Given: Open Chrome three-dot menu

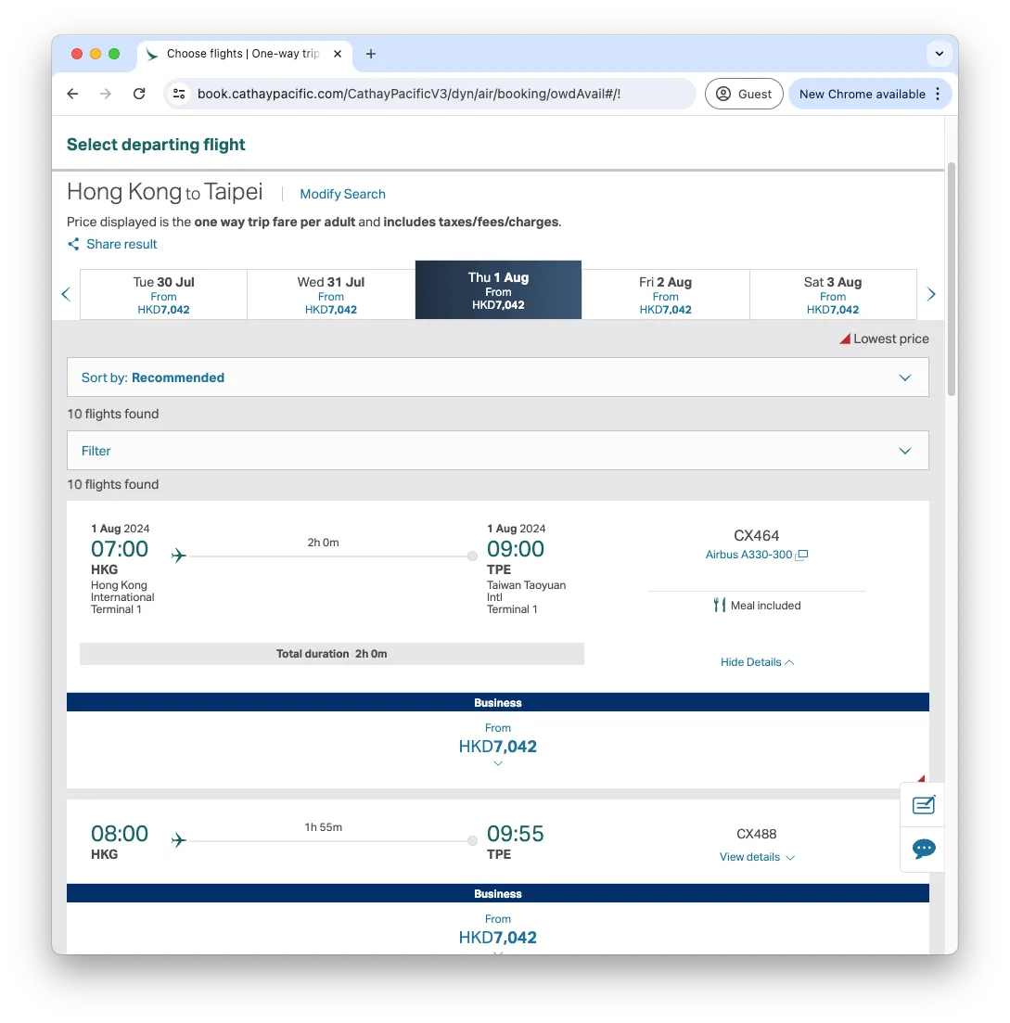Looking at the screenshot, I should click(938, 94).
